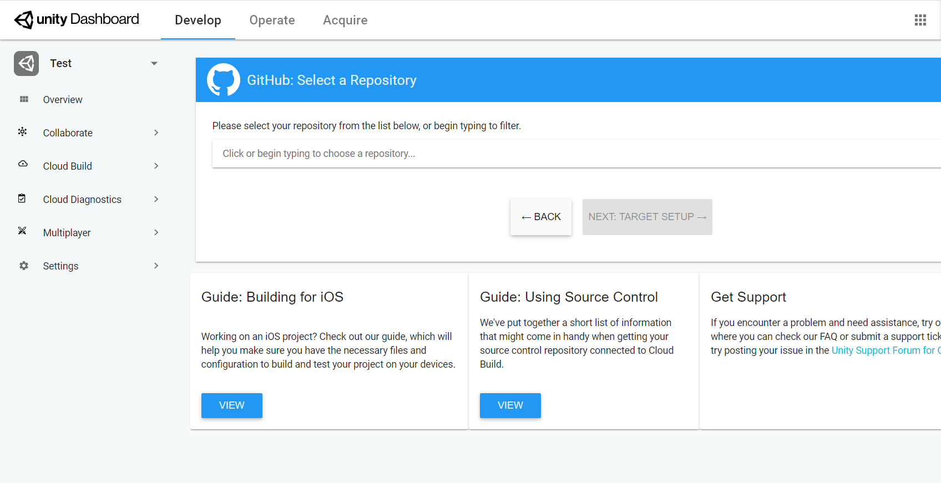Click the Overview grid icon
This screenshot has height=483, width=941.
pyautogui.click(x=24, y=99)
